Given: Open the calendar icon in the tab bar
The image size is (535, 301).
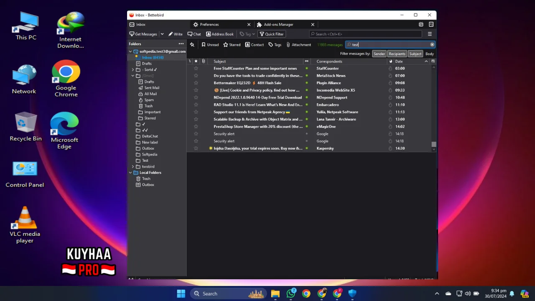Looking at the screenshot, I should tap(421, 24).
